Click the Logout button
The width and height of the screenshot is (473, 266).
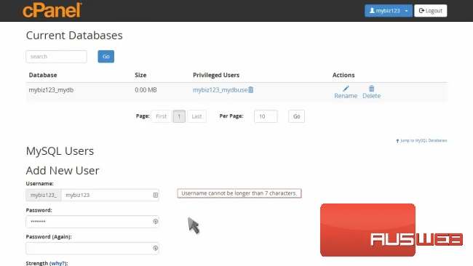[x=431, y=11]
